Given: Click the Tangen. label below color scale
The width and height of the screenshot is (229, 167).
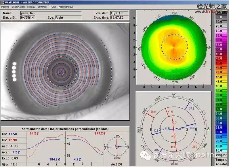Looking at the screenshot, I should click(221, 160).
